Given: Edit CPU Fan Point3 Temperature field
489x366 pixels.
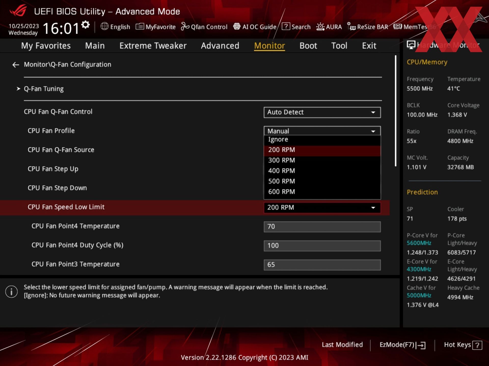Looking at the screenshot, I should click(322, 265).
